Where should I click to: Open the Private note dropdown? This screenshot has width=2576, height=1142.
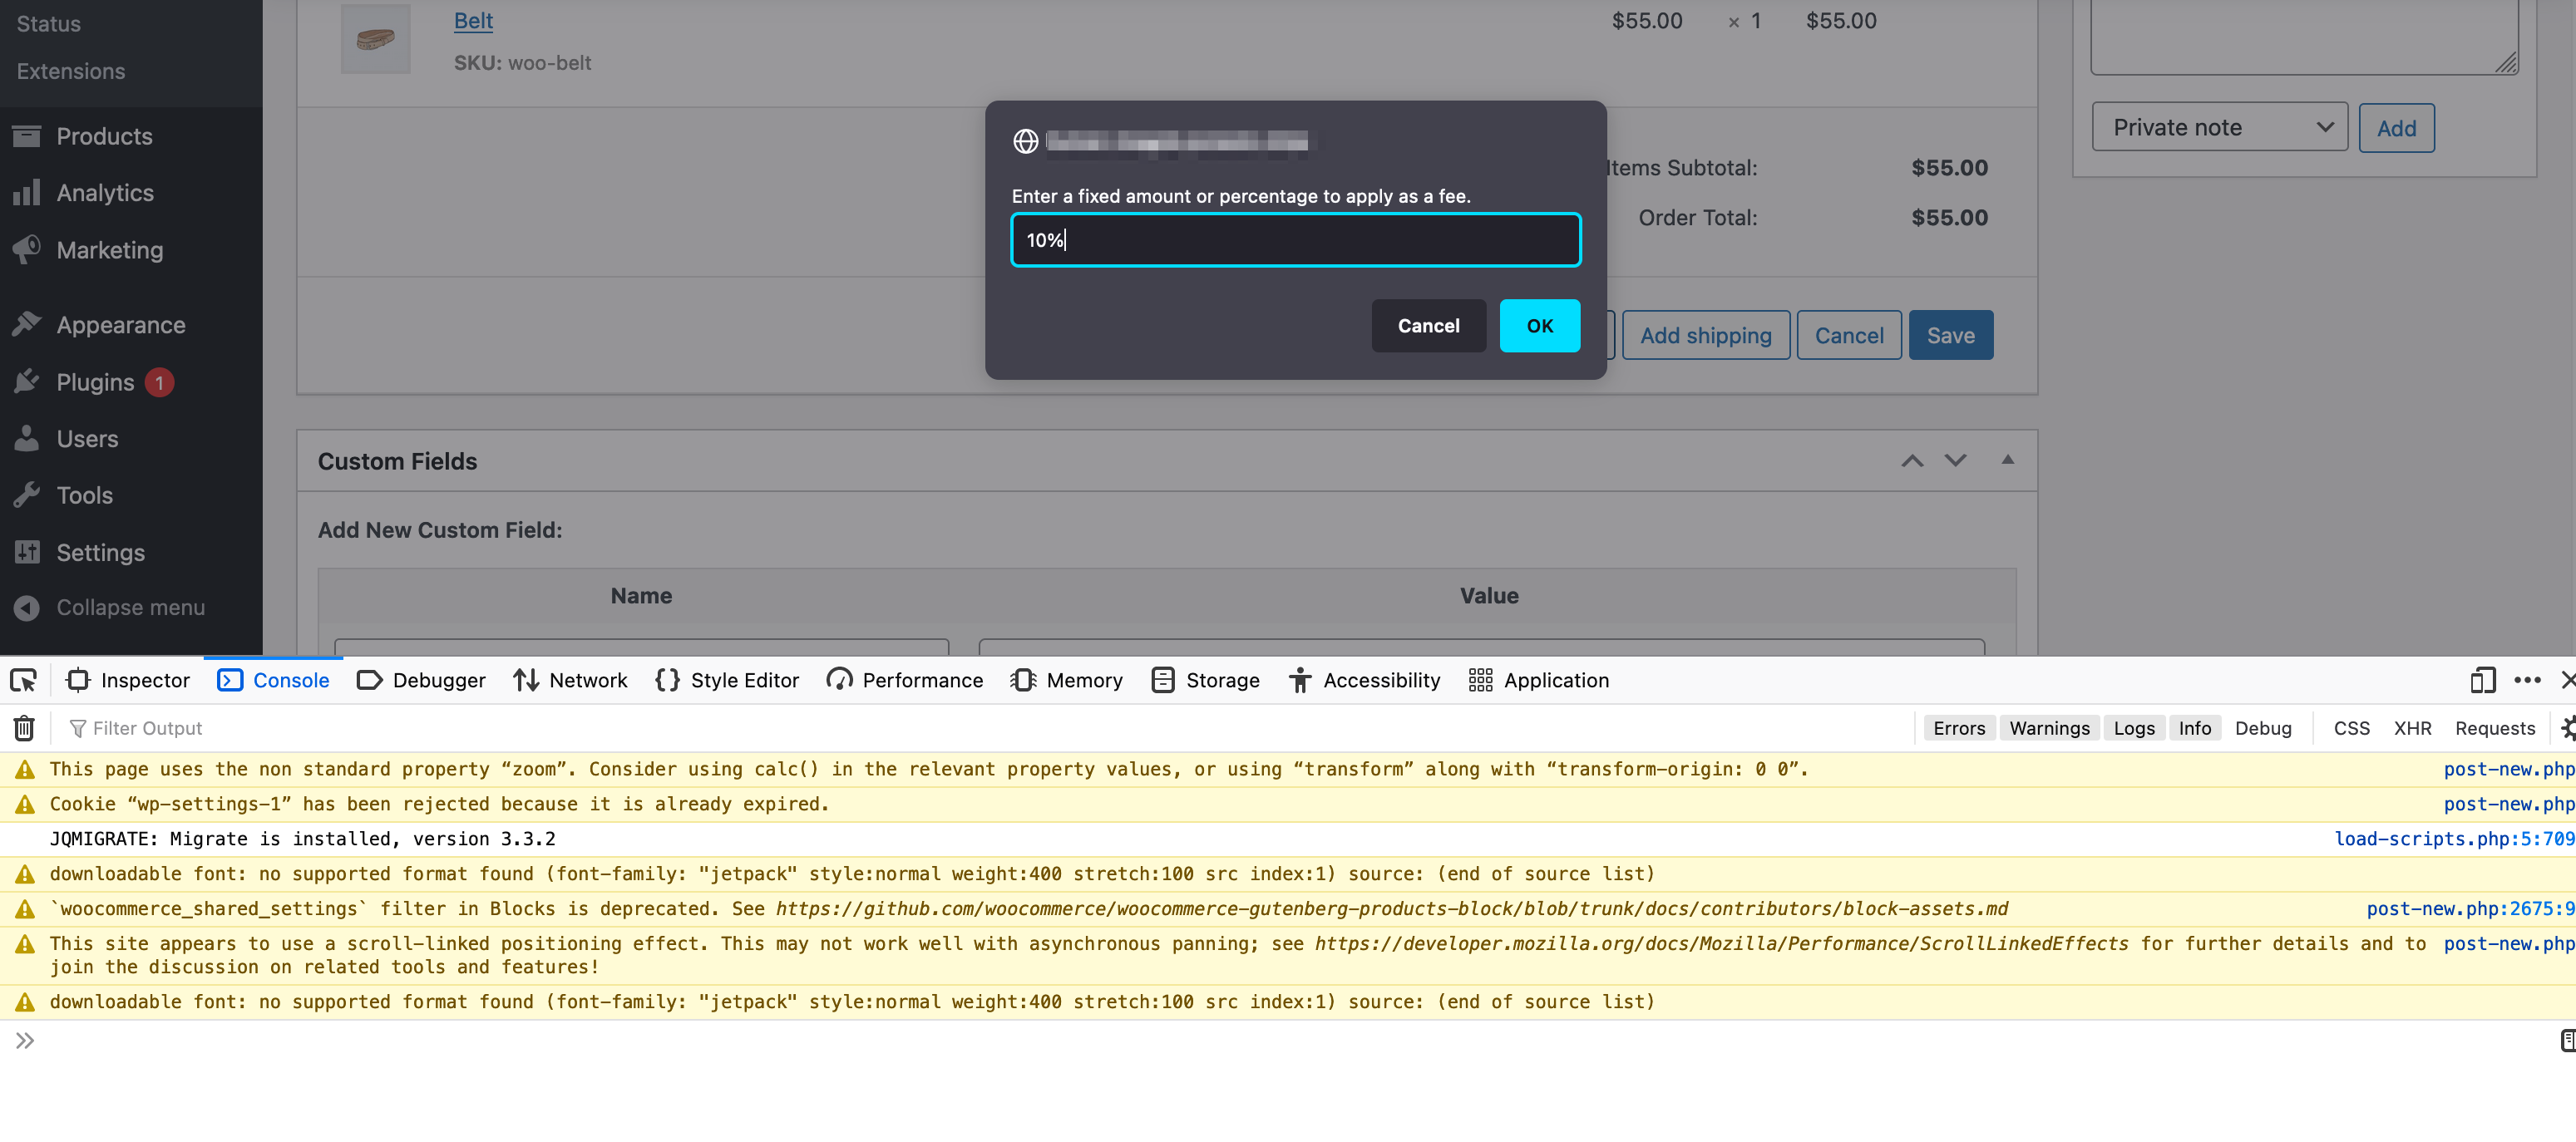[x=2219, y=127]
